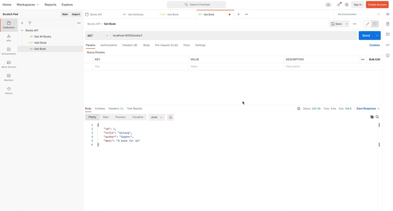The image size is (393, 211).
Task: Open the JSON format dropdown
Action: tap(157, 117)
